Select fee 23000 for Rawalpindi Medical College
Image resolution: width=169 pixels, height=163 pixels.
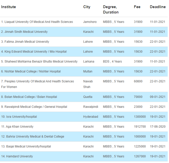tap(138, 107)
